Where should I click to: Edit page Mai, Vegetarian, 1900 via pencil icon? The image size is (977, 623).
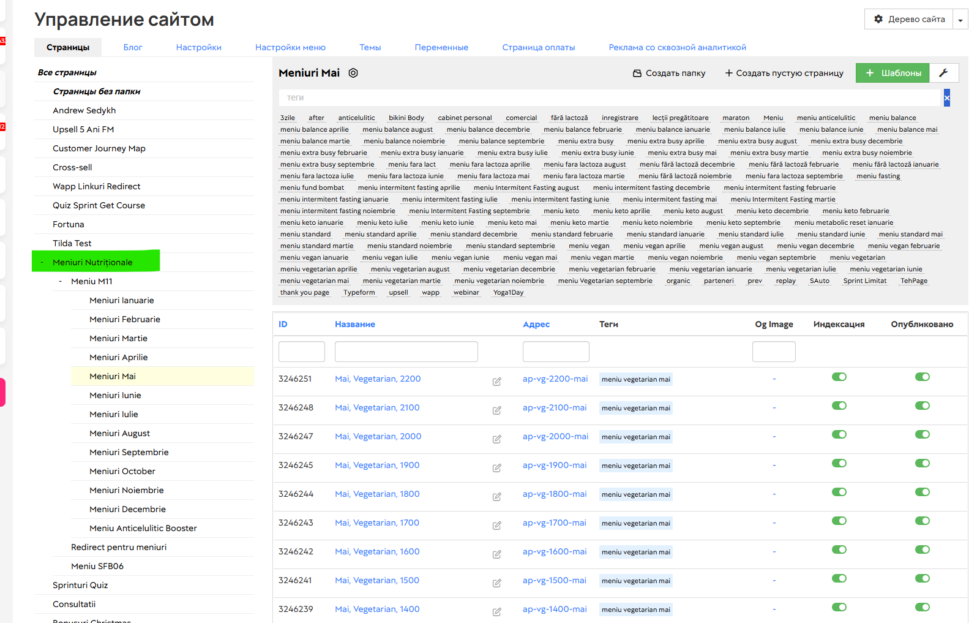coord(497,467)
